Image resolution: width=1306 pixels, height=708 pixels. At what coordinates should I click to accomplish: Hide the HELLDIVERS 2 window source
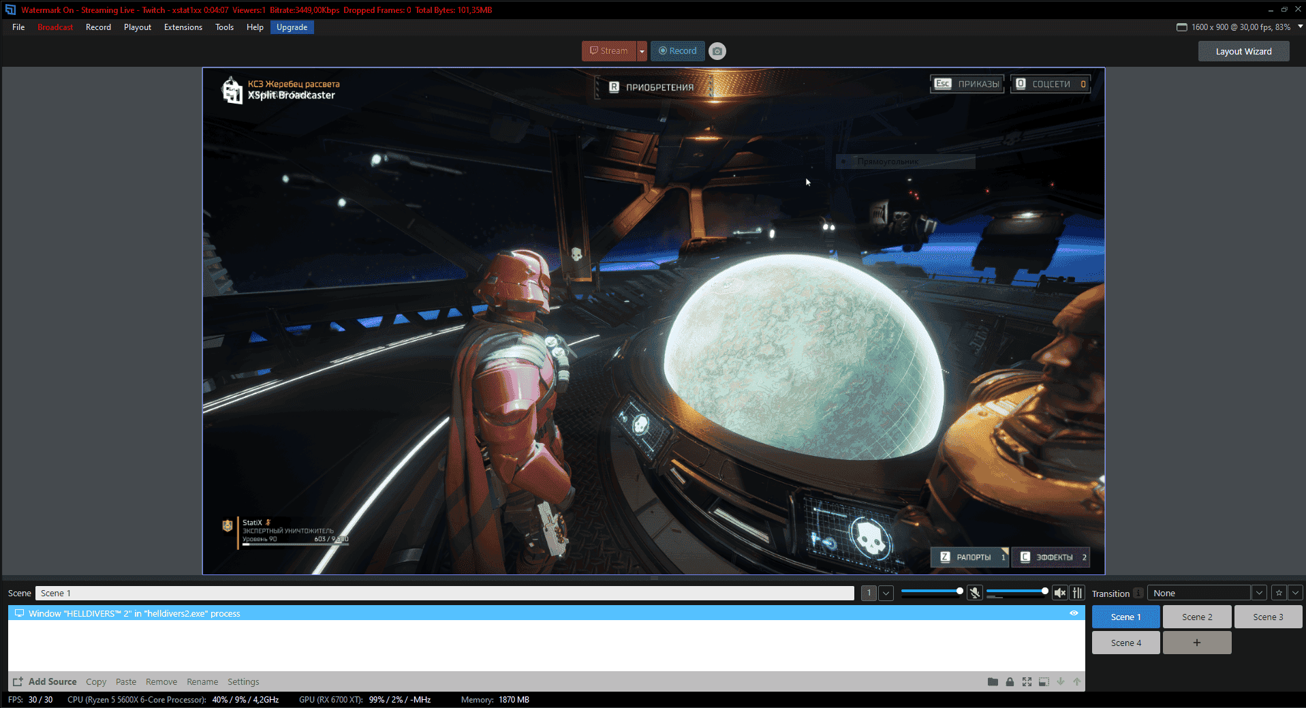click(1074, 613)
